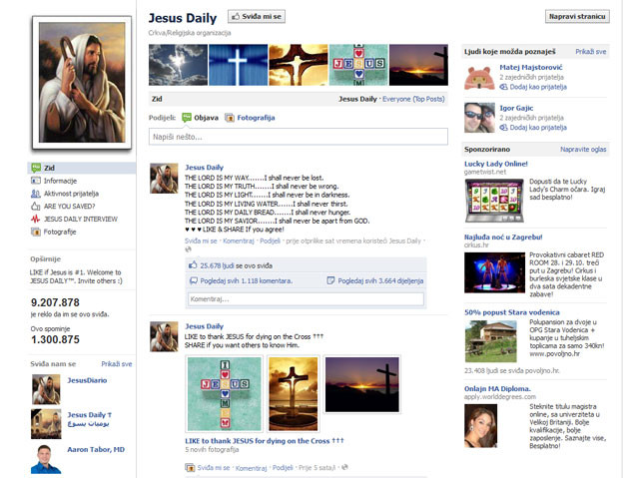Open JESUS DAILY INTERVIEW pulse icon
The width and height of the screenshot is (623, 478).
(x=36, y=219)
